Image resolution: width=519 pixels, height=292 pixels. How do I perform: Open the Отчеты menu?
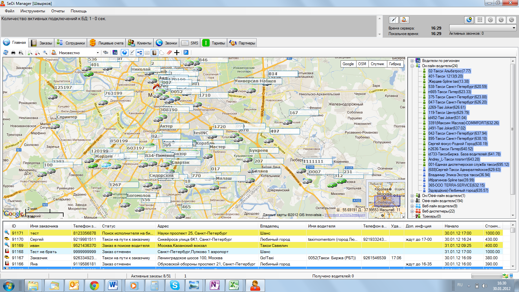click(58, 11)
